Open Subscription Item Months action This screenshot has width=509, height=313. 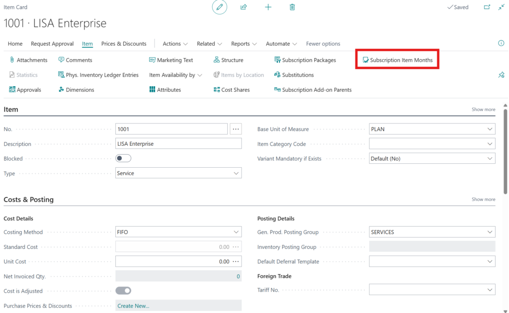[397, 60]
